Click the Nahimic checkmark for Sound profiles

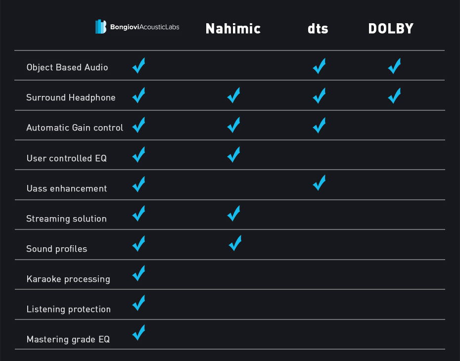point(235,243)
